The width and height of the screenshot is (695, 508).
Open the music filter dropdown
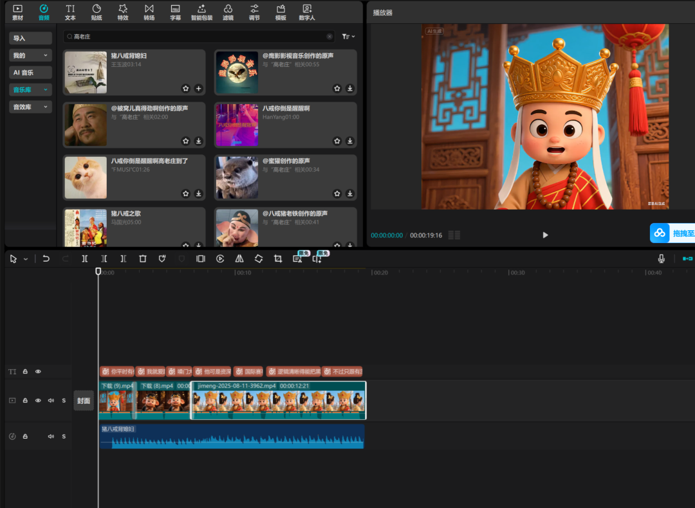click(348, 37)
